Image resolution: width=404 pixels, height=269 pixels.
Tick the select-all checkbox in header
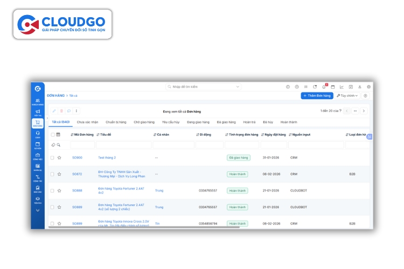pyautogui.click(x=52, y=134)
